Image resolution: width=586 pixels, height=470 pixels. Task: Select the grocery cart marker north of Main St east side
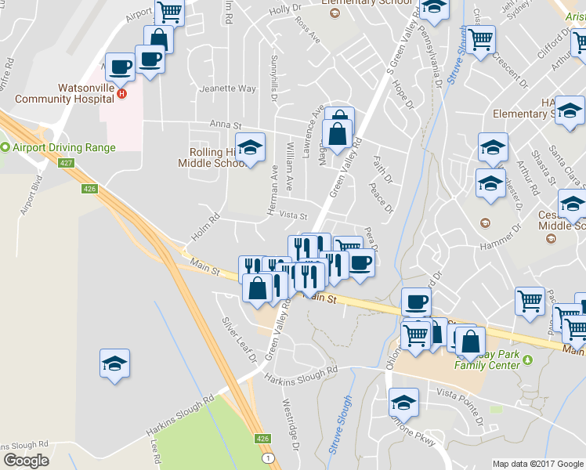pos(530,303)
